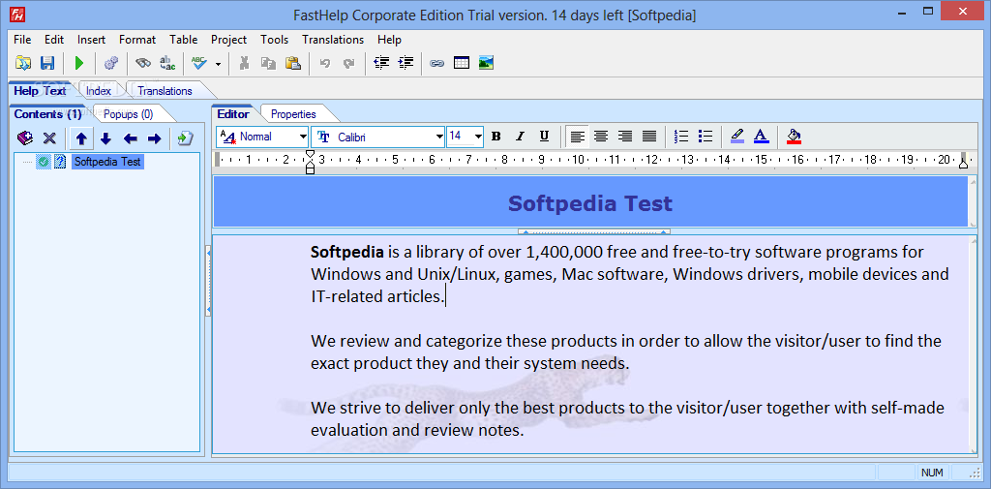Click the NUM indicator in the status bar
This screenshot has width=991, height=489.
tap(932, 473)
